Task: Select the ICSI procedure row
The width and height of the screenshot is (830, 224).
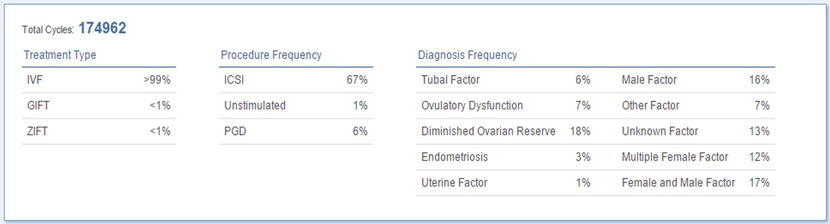Action: [x=296, y=80]
